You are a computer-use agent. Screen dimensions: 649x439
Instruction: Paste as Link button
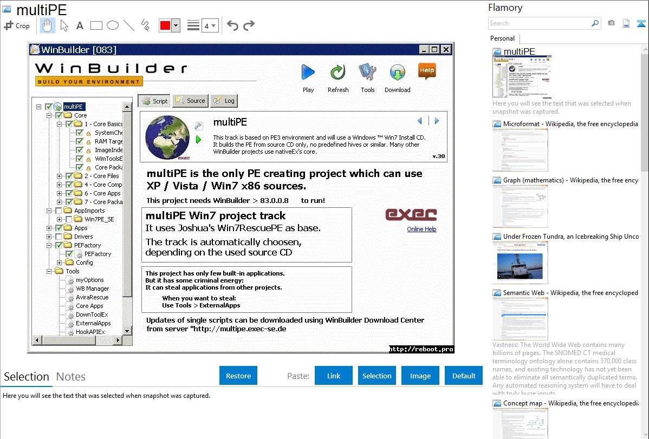(334, 376)
